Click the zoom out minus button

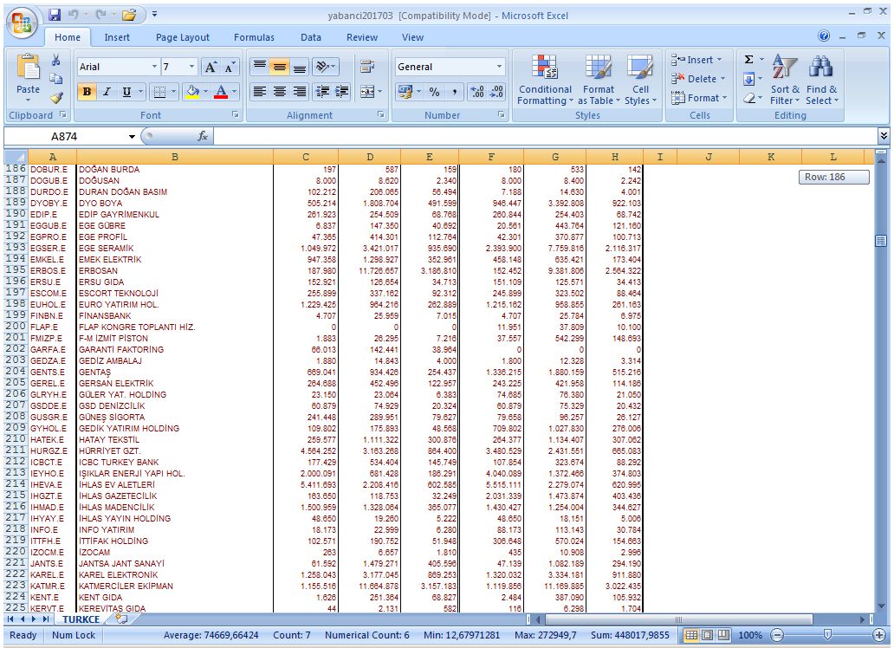[777, 635]
